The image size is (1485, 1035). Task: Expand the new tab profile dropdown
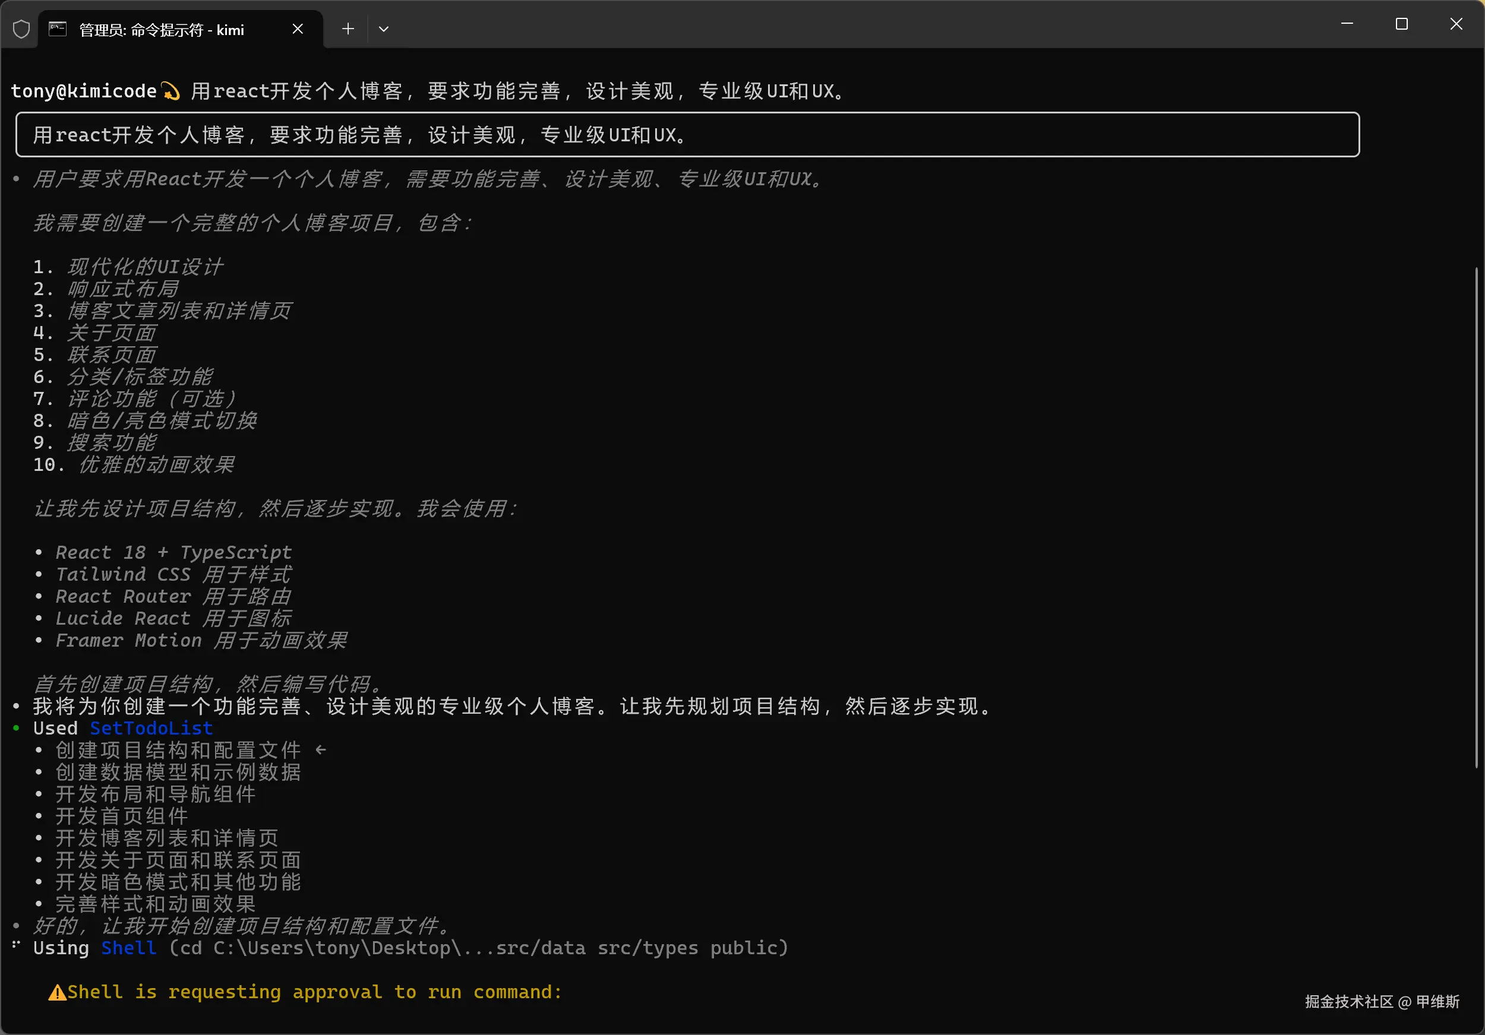pyautogui.click(x=384, y=29)
